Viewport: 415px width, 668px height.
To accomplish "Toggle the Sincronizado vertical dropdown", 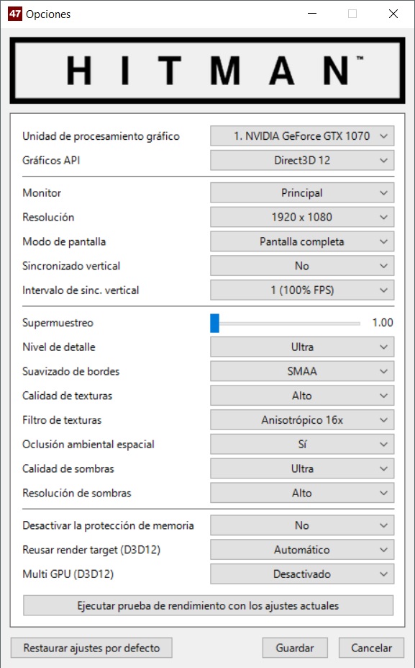I will pyautogui.click(x=302, y=266).
